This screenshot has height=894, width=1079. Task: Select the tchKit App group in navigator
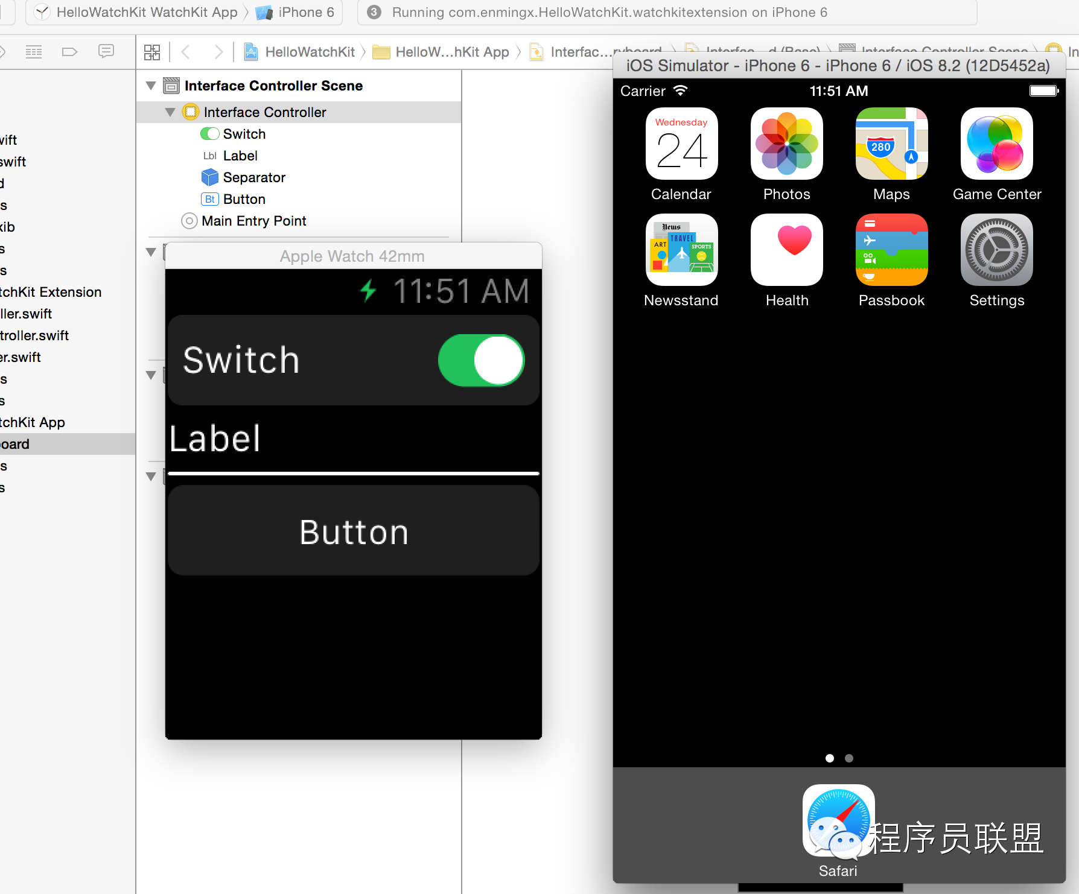pos(33,422)
